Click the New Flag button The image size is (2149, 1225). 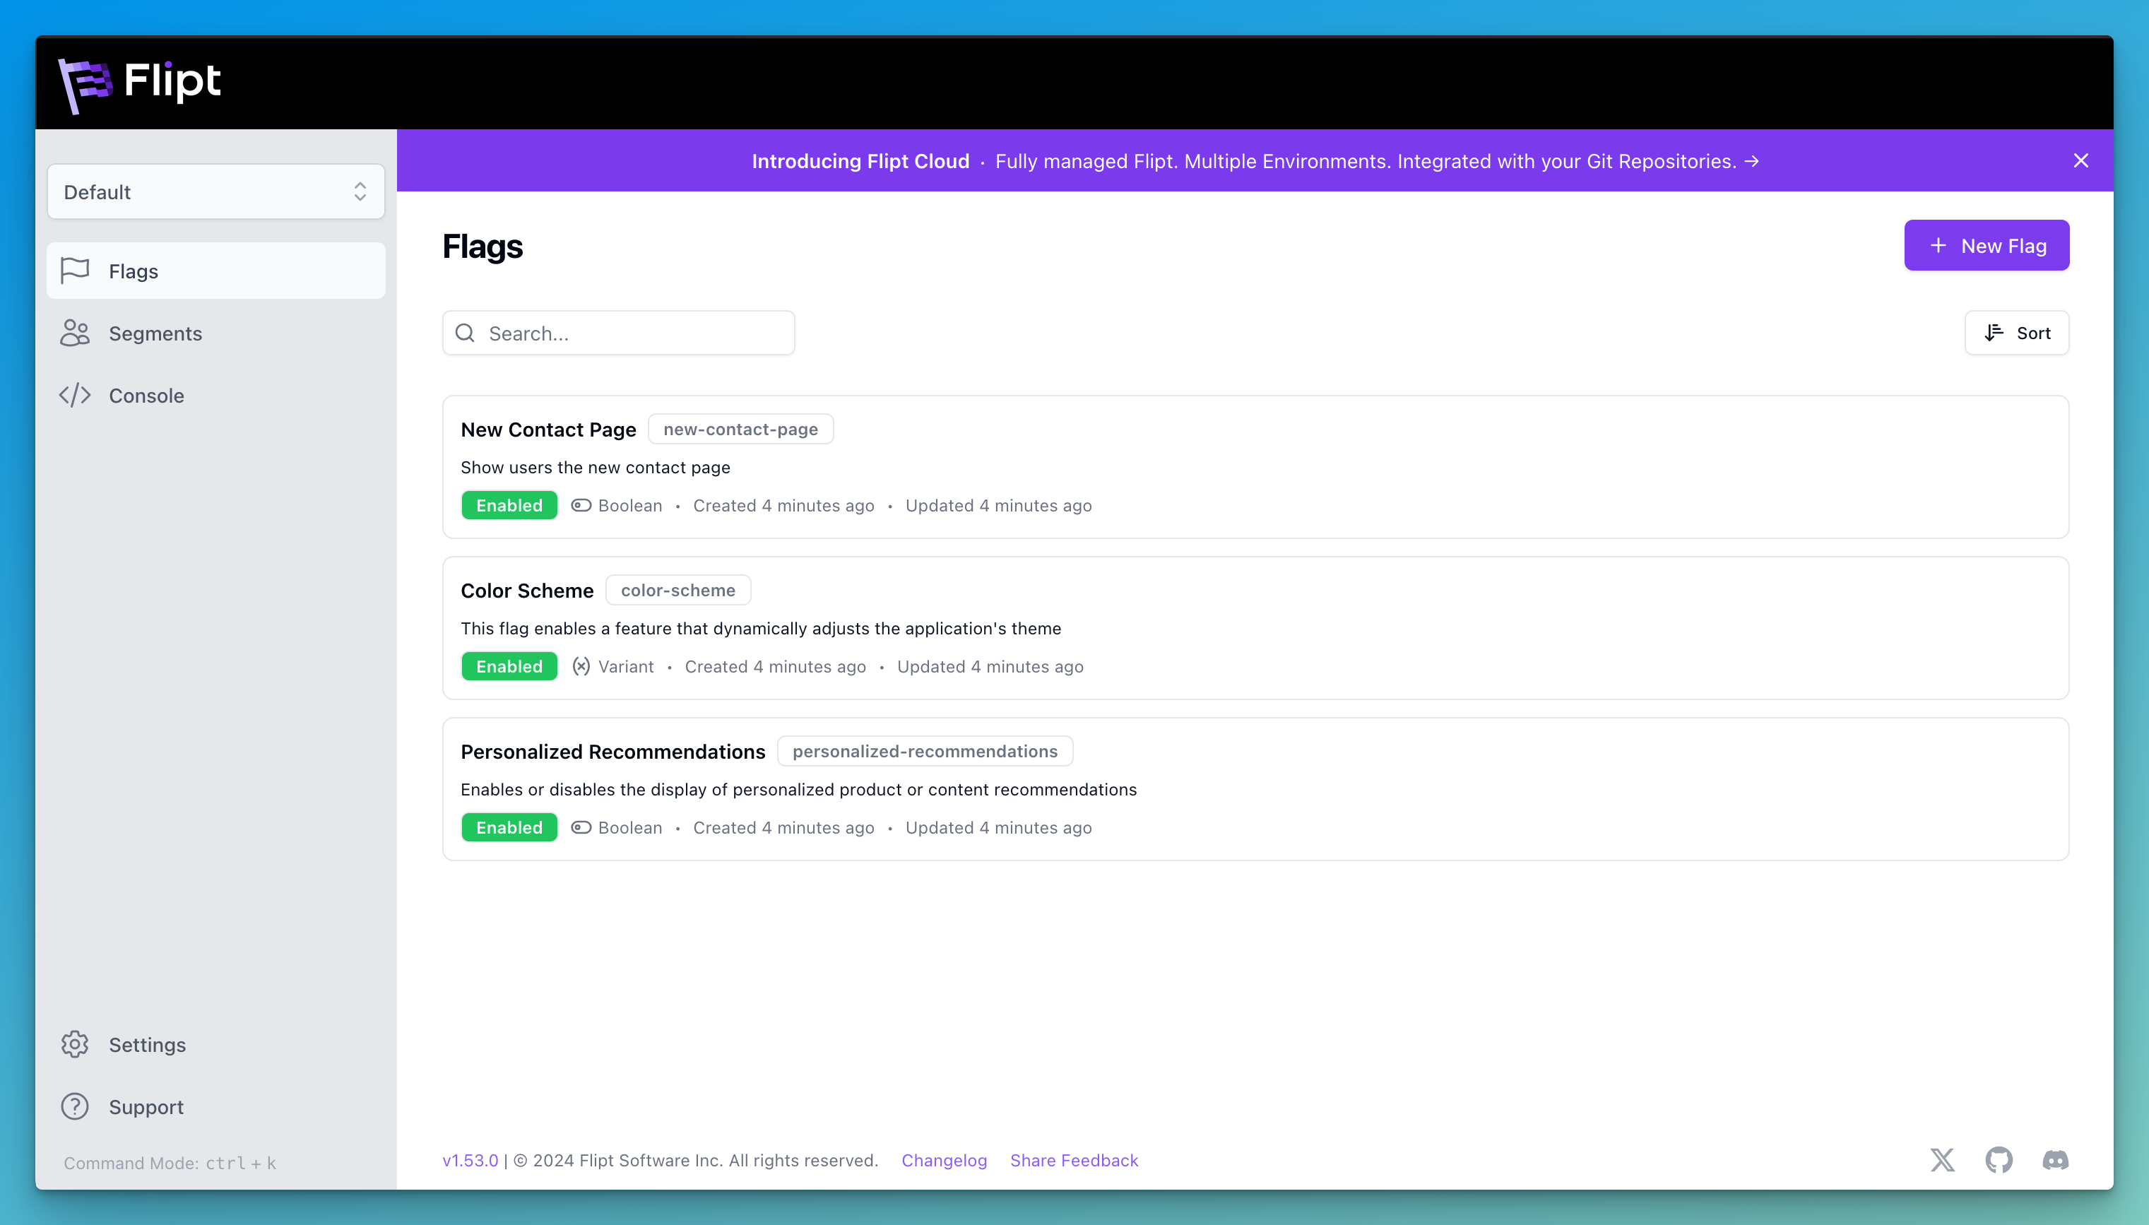1987,245
